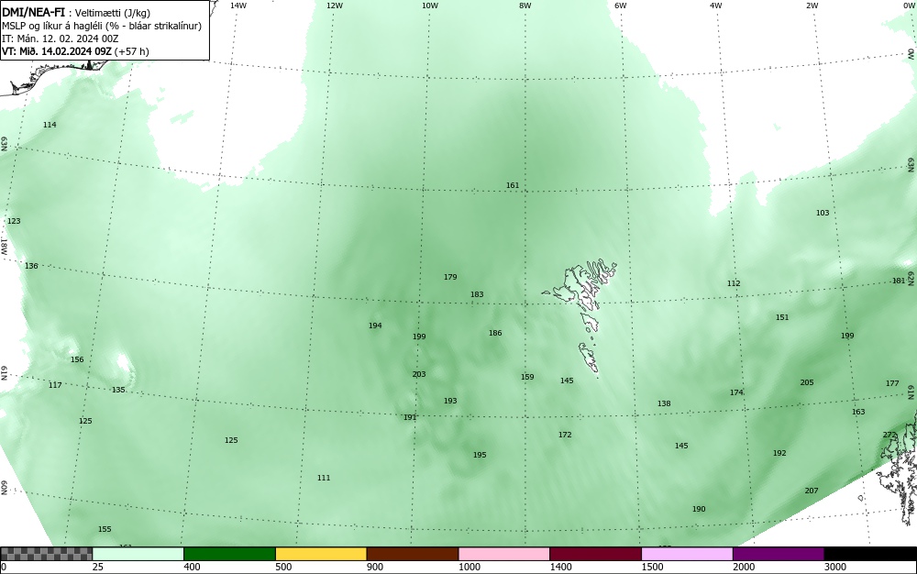
Task: Click the map value 136
Action: click(31, 266)
